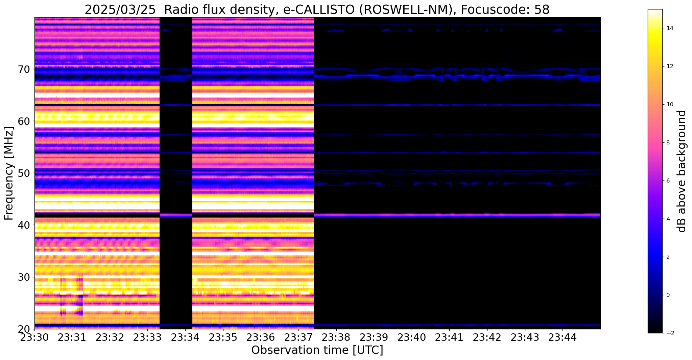Select the 23:30 time tick label

click(x=34, y=337)
